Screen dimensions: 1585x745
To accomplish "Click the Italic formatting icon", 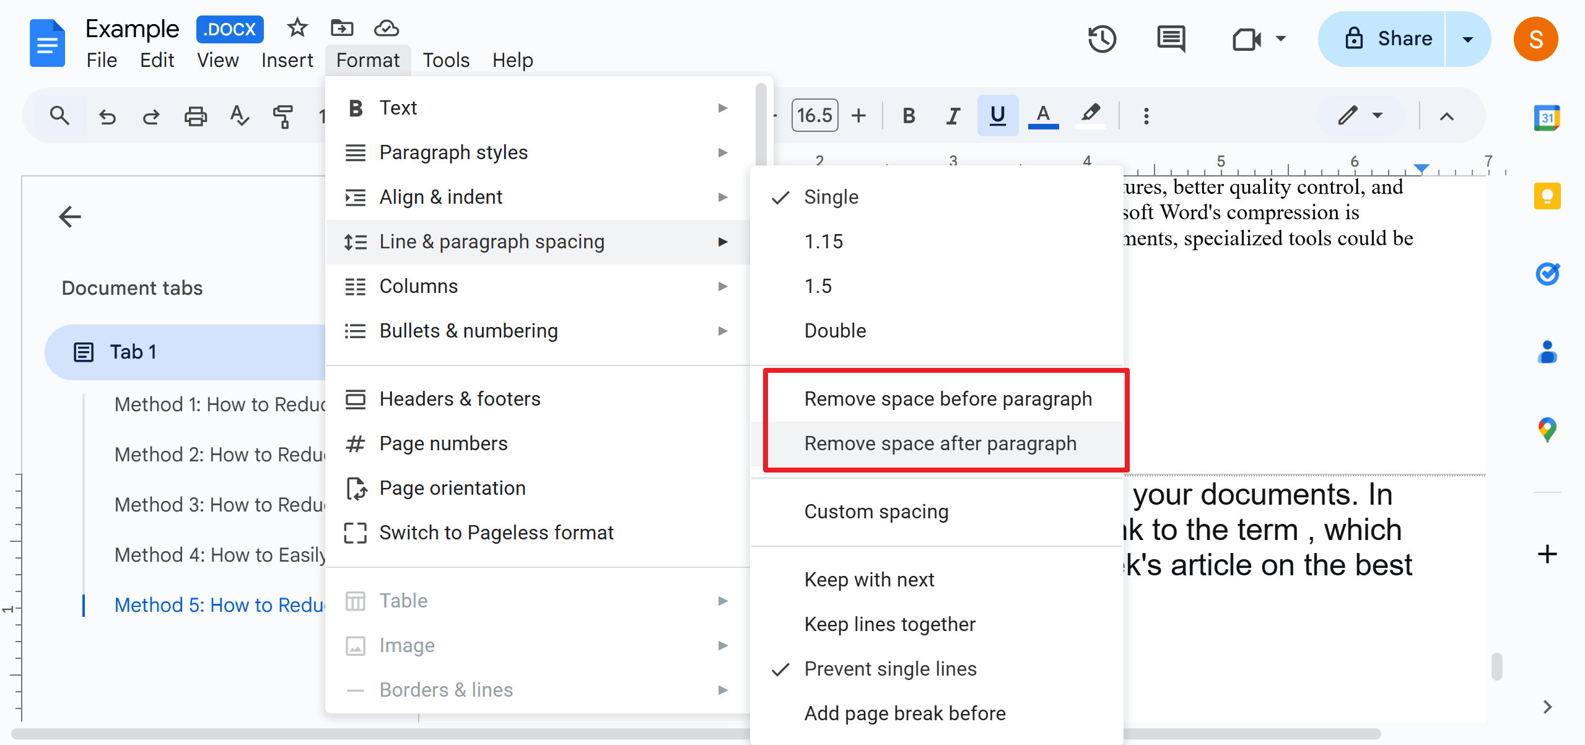I will pyautogui.click(x=953, y=115).
